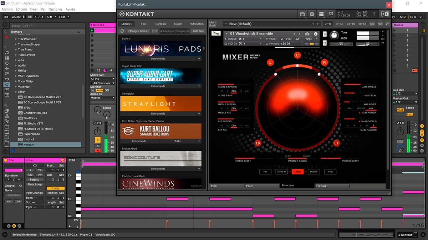Click the Notes box arrow icon
The height and width of the screenshot is (240, 428).
coord(63,160)
